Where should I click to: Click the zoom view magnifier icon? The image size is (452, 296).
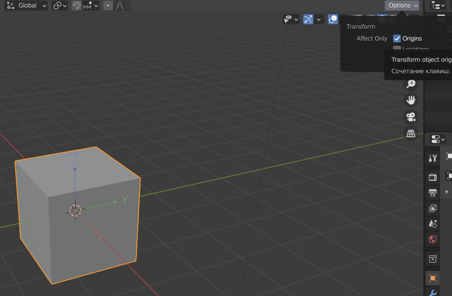click(x=411, y=84)
